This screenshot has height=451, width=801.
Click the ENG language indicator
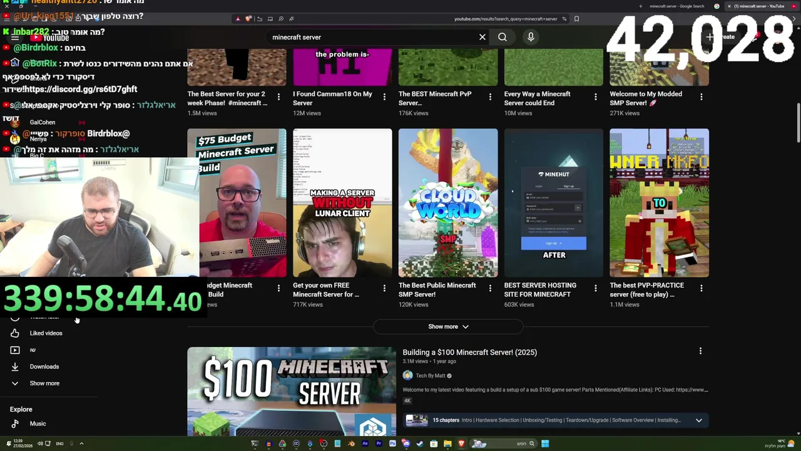coord(59,443)
